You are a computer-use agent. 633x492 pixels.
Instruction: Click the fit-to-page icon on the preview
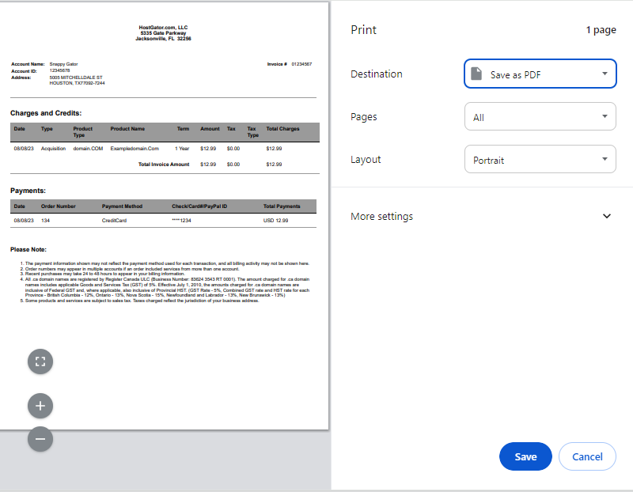point(40,361)
